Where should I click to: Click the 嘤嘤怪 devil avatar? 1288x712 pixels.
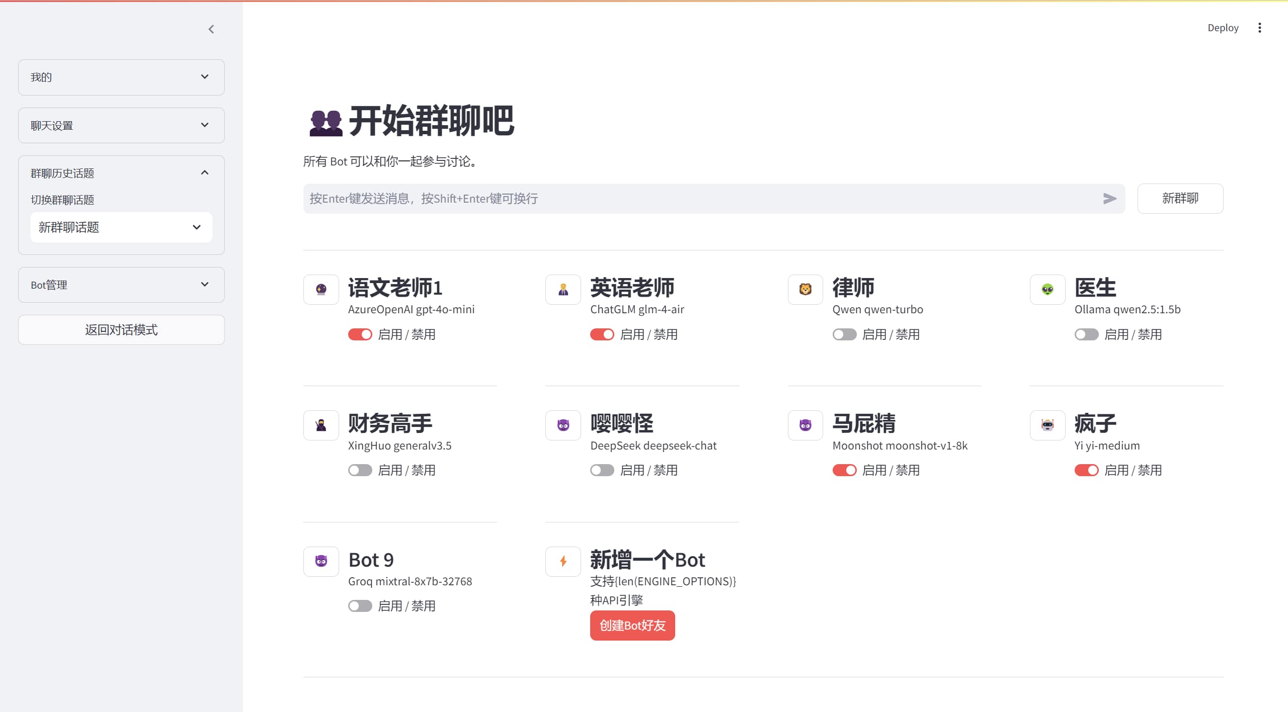[x=563, y=425]
